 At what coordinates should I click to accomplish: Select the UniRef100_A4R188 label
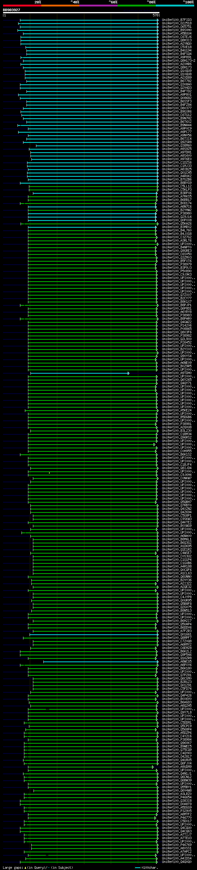tap(177, 566)
